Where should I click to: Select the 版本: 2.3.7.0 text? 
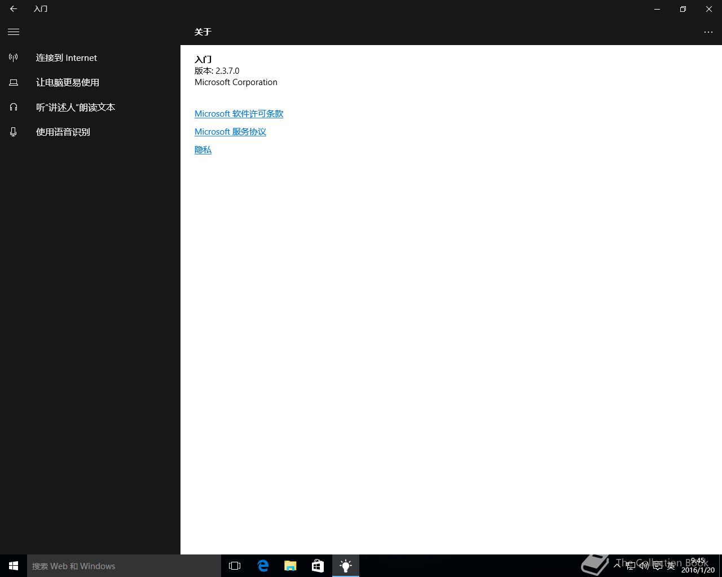tap(217, 71)
